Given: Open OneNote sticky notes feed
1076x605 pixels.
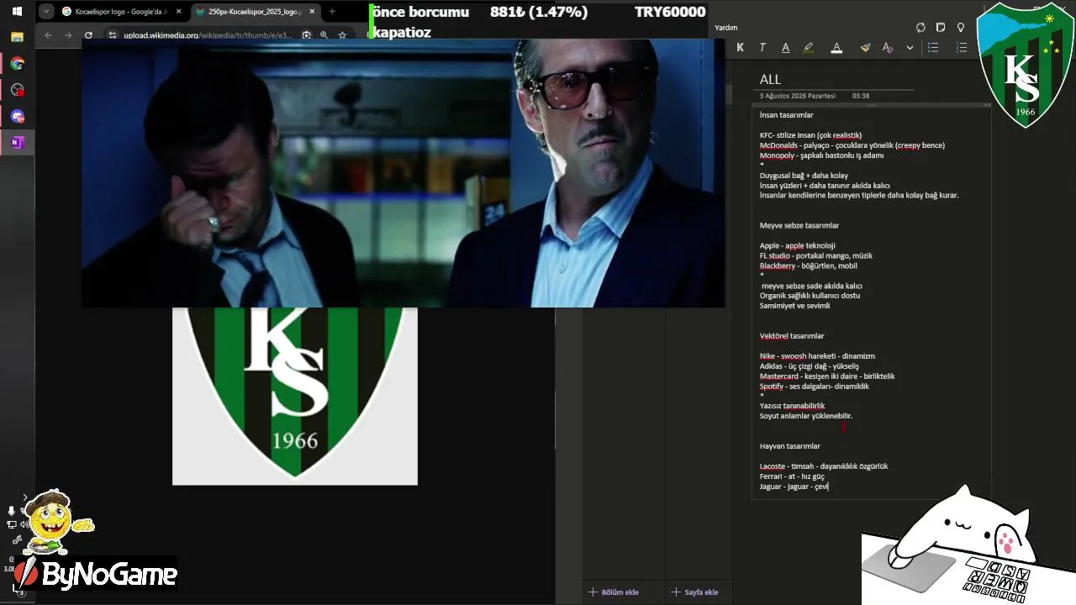Looking at the screenshot, I should click(941, 28).
